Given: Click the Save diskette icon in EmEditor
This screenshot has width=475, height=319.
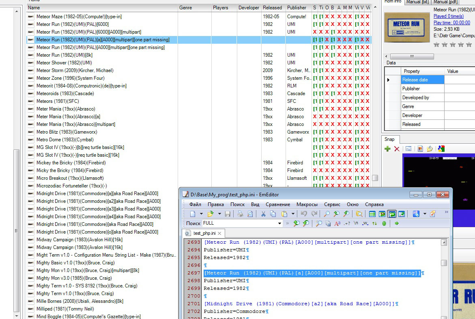Looking at the screenshot, I should tap(228, 214).
